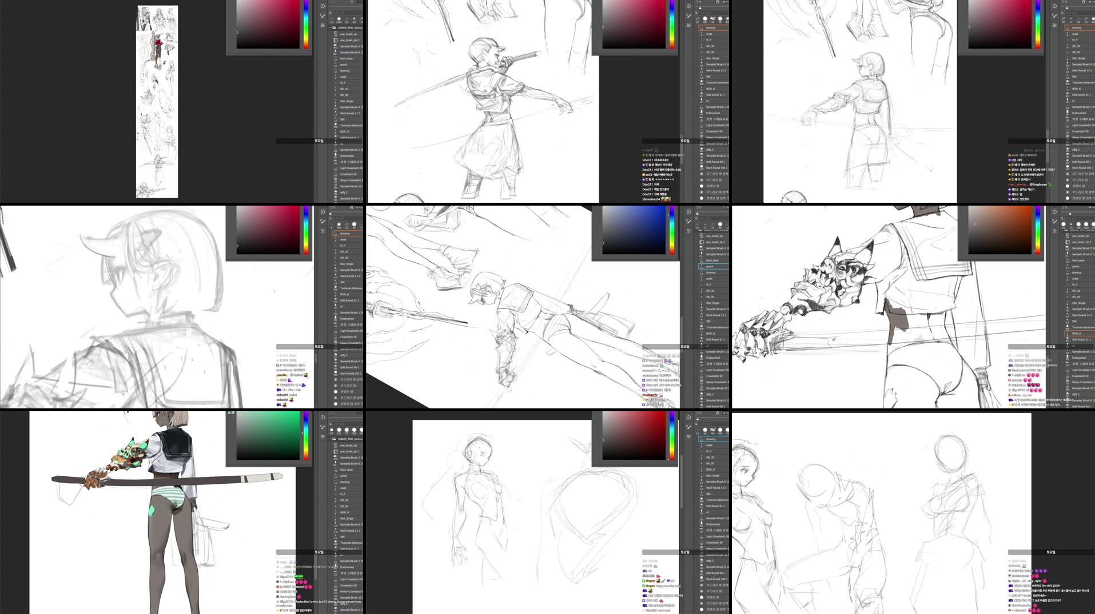
Task: Click the undo history arrow at the panel top
Action: click(351, 1)
